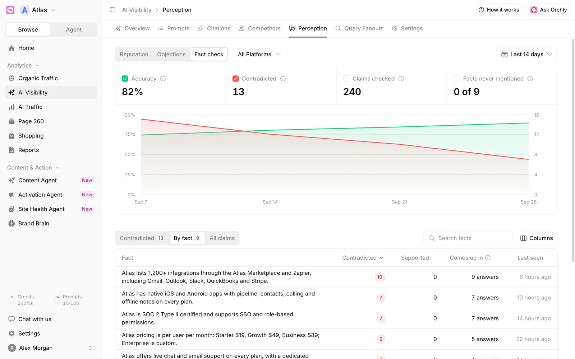The height and width of the screenshot is (359, 575).
Task: Open Shopping section
Action: pyautogui.click(x=51, y=136)
